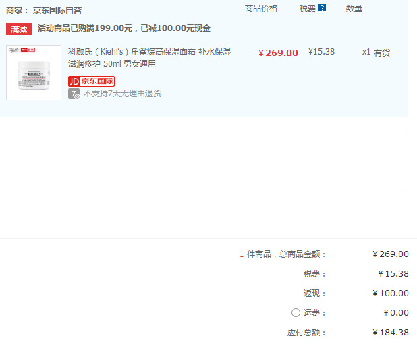417x344 pixels.
Task: Click the JD 京东国际 badge icon
Action: [91, 81]
